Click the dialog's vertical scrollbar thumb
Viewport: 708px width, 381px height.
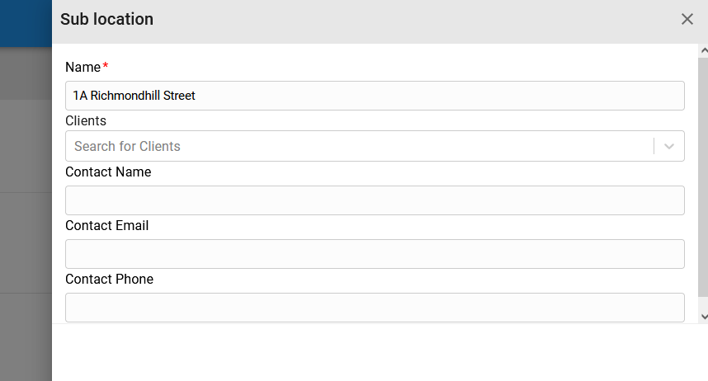(x=704, y=177)
